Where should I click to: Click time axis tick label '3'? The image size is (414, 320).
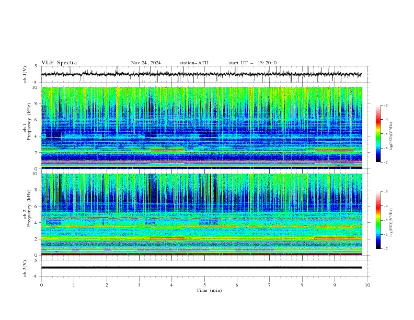(139, 285)
